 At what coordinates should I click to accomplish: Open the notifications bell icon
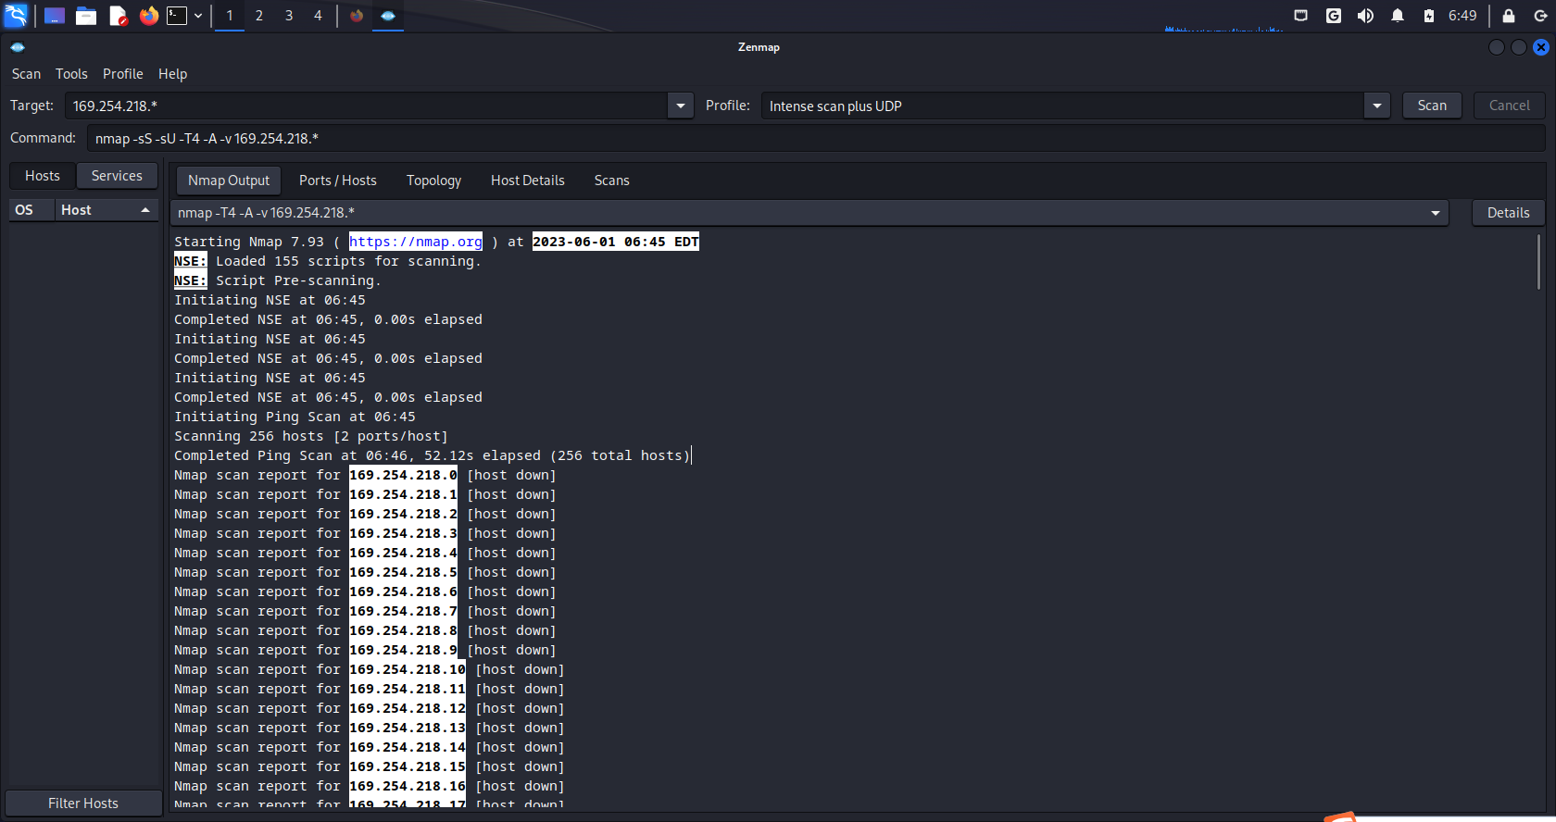(x=1398, y=16)
